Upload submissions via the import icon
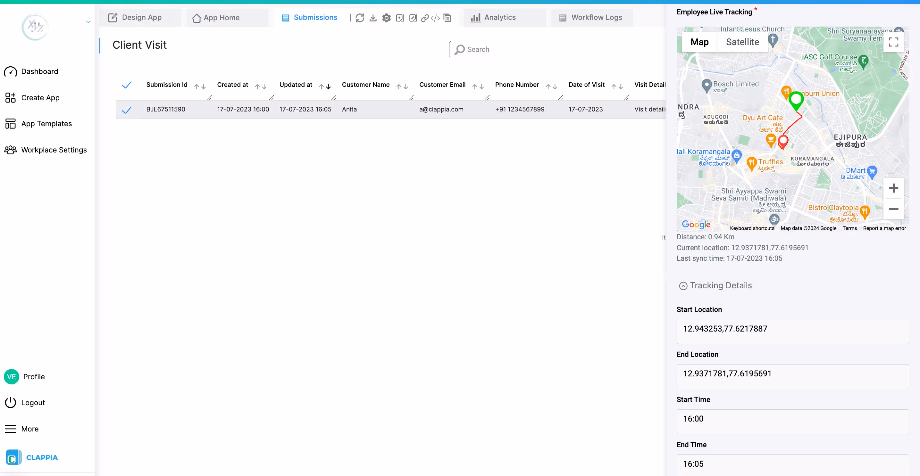 coord(400,18)
